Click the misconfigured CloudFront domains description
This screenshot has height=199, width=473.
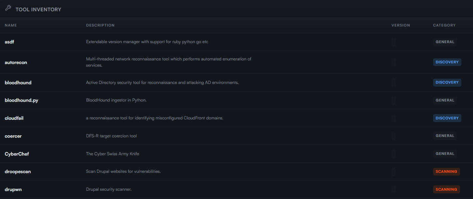[x=155, y=118]
